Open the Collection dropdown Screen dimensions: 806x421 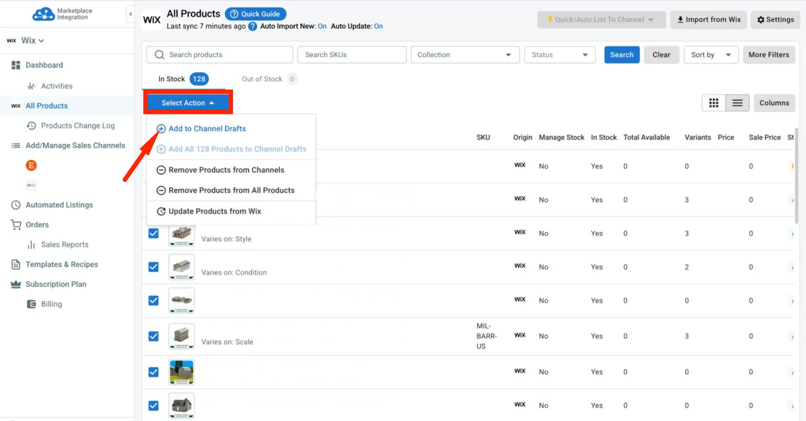(465, 55)
